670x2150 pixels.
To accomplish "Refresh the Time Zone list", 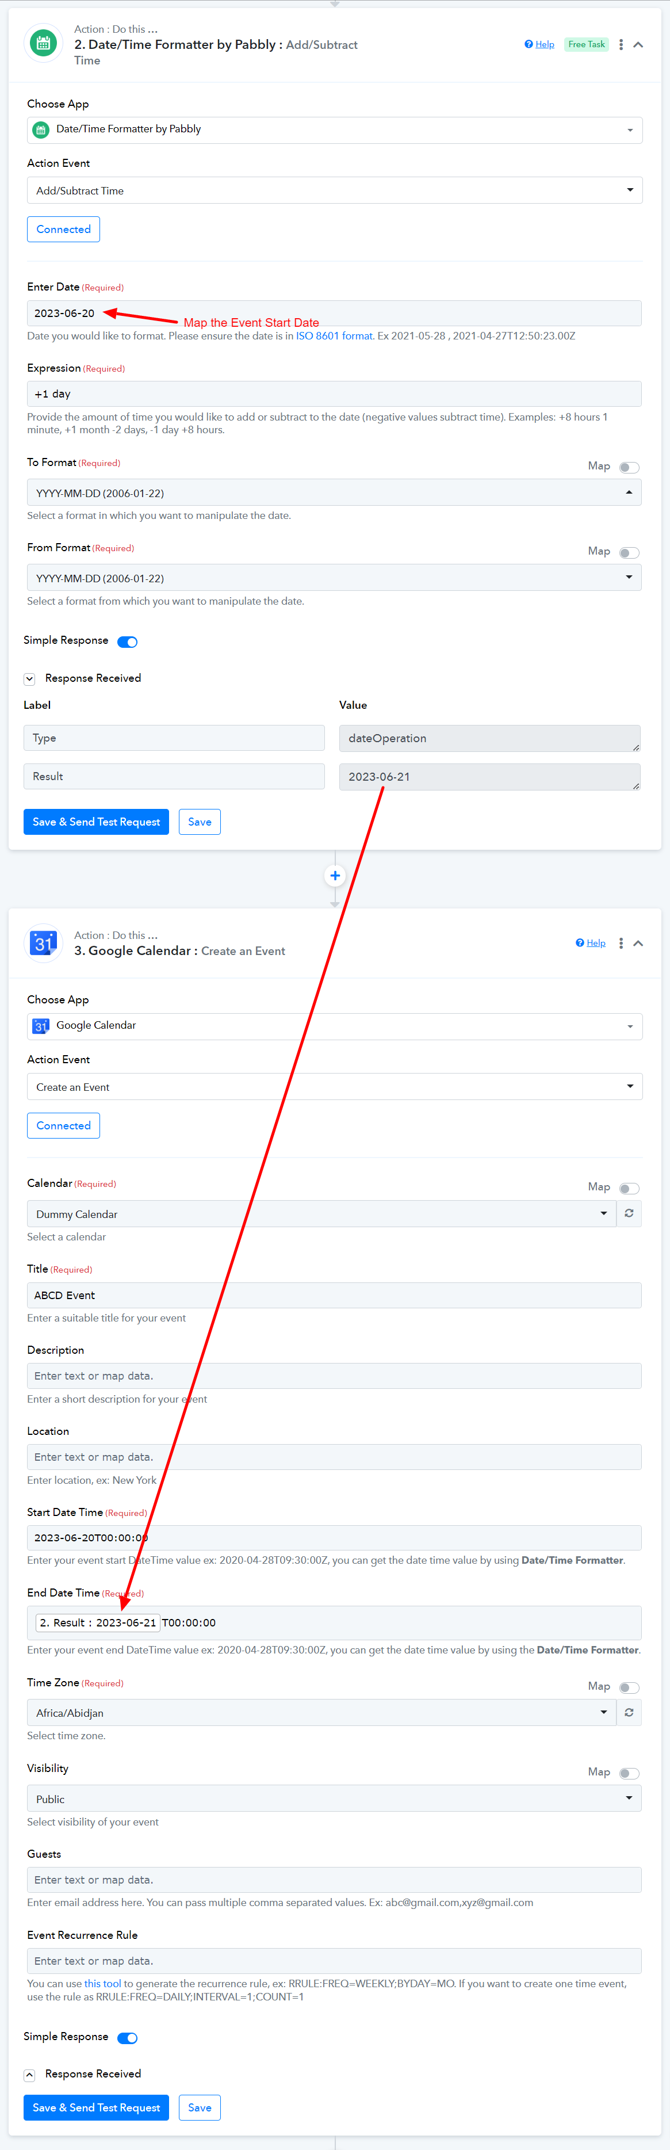I will pyautogui.click(x=629, y=1713).
